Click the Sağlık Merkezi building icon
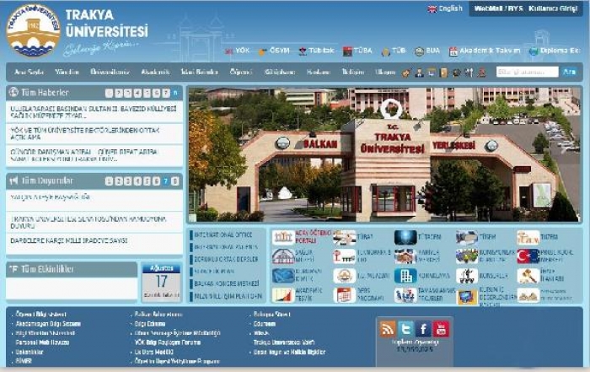The image size is (590, 372). tap(283, 256)
